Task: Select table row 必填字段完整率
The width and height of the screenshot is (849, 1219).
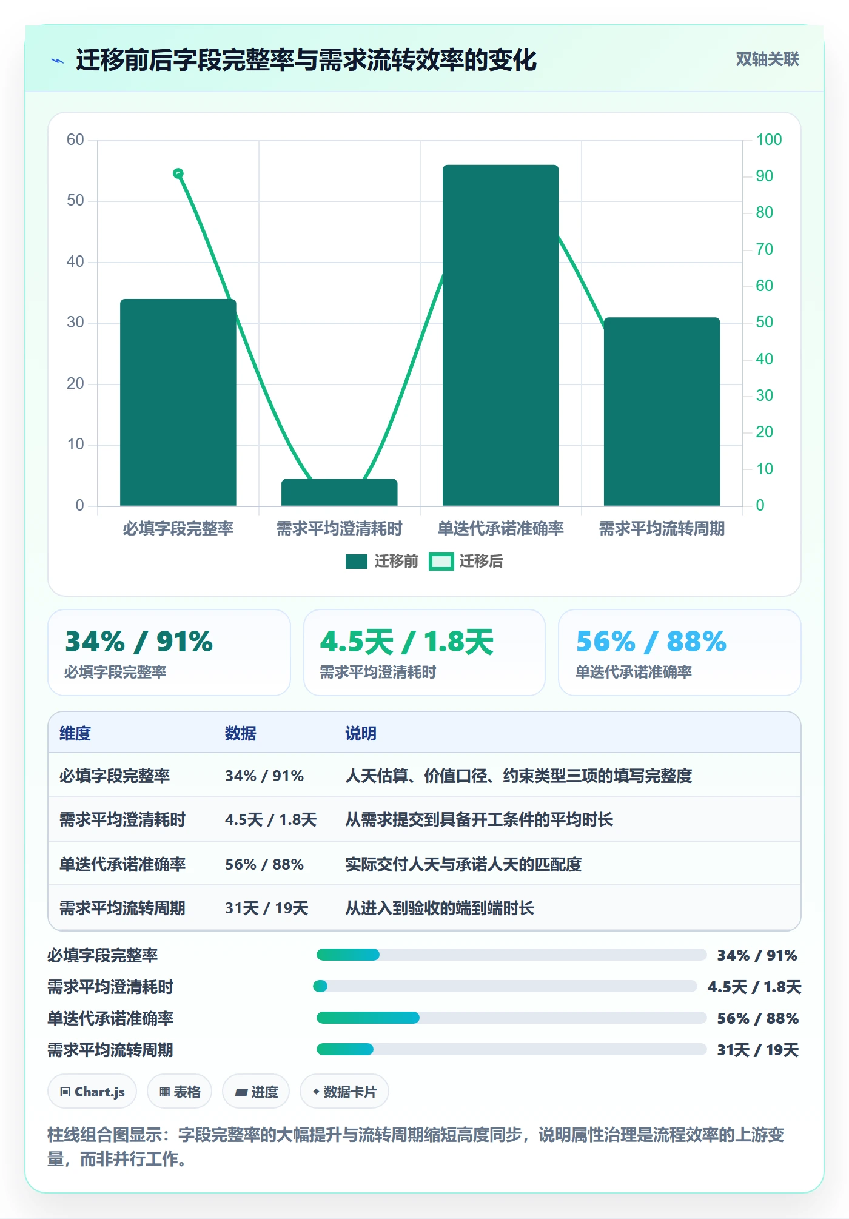Action: 424,775
